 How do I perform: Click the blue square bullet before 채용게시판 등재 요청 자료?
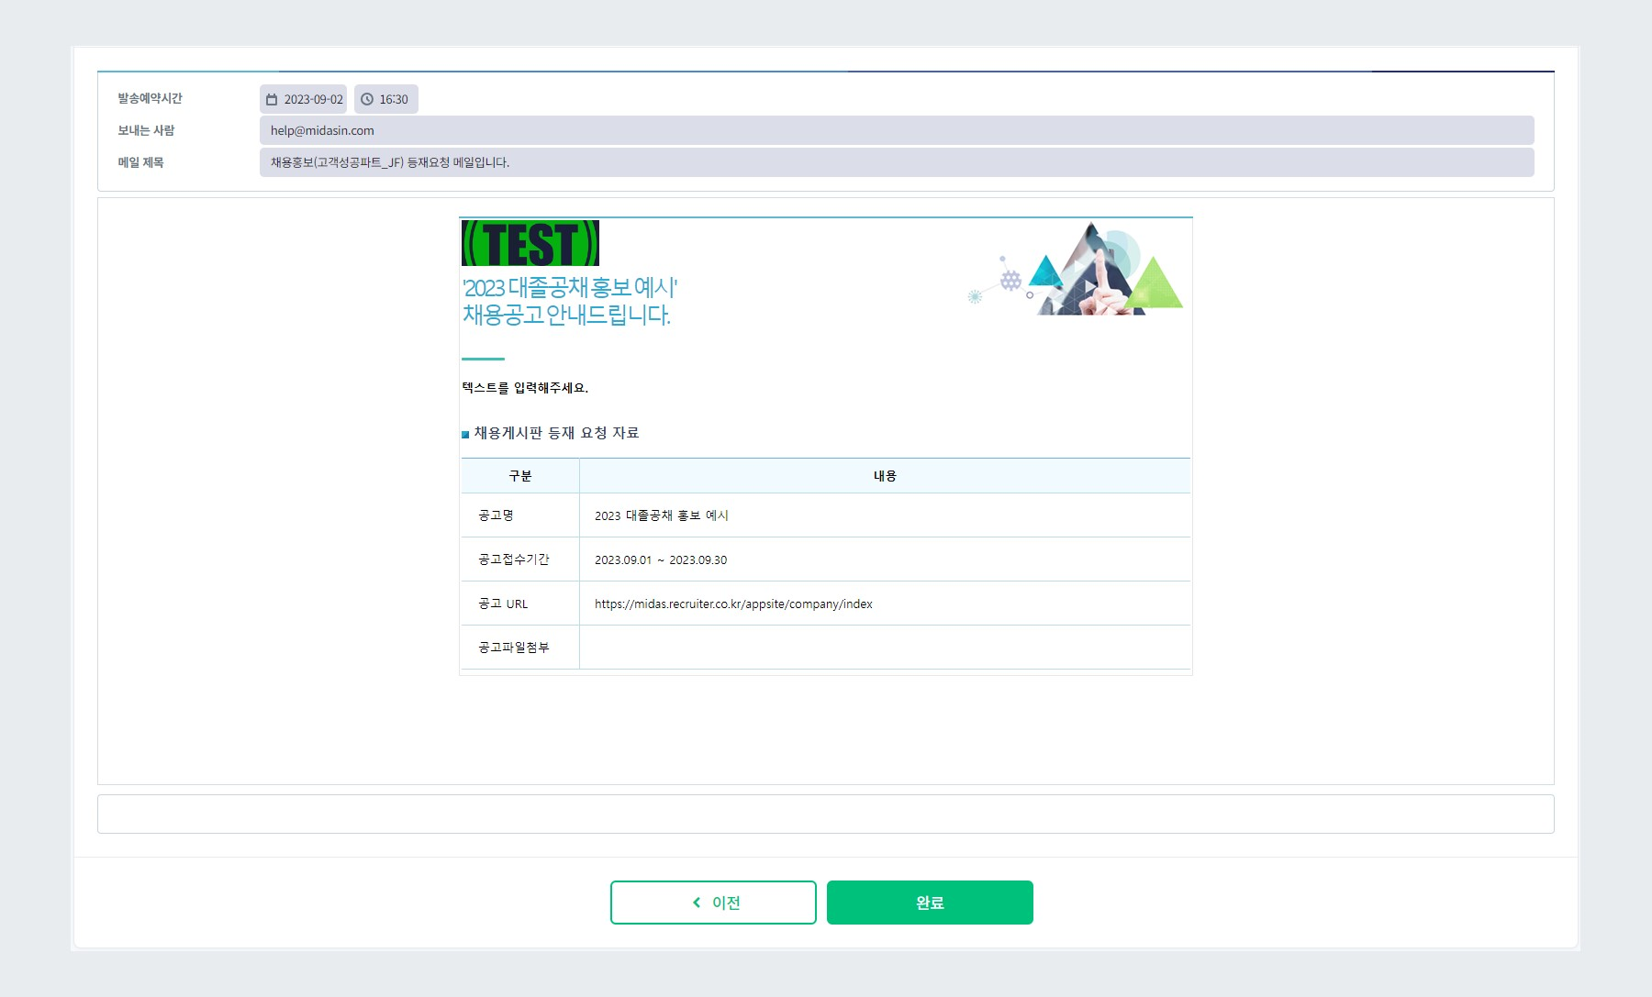pos(465,433)
